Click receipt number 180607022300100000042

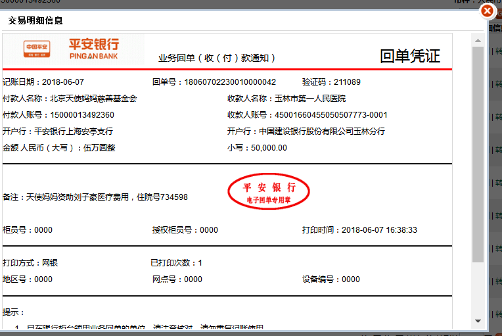pyautogui.click(x=230, y=82)
